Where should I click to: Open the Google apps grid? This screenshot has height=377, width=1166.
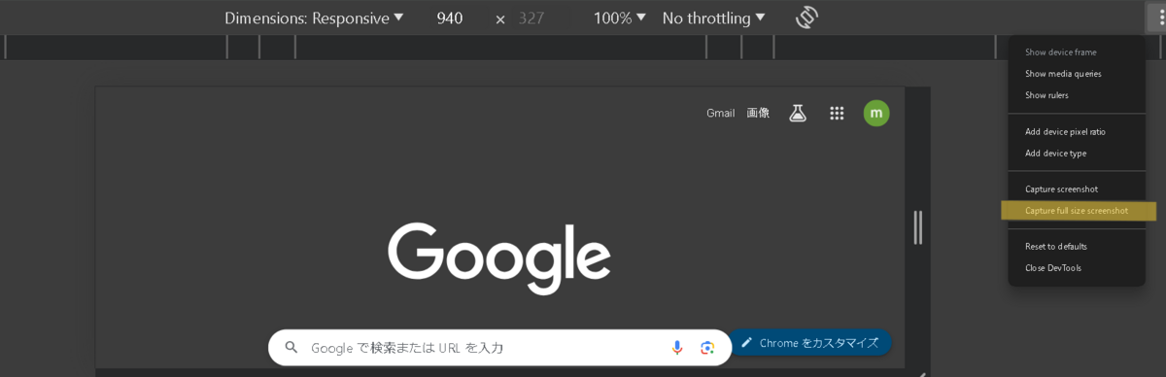tap(837, 113)
